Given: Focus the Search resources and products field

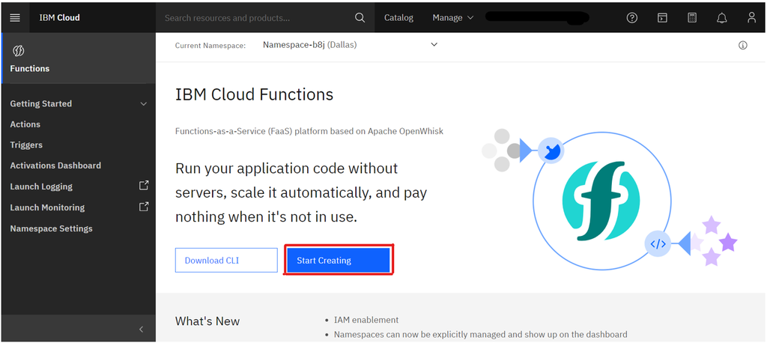Looking at the screenshot, I should pos(265,18).
